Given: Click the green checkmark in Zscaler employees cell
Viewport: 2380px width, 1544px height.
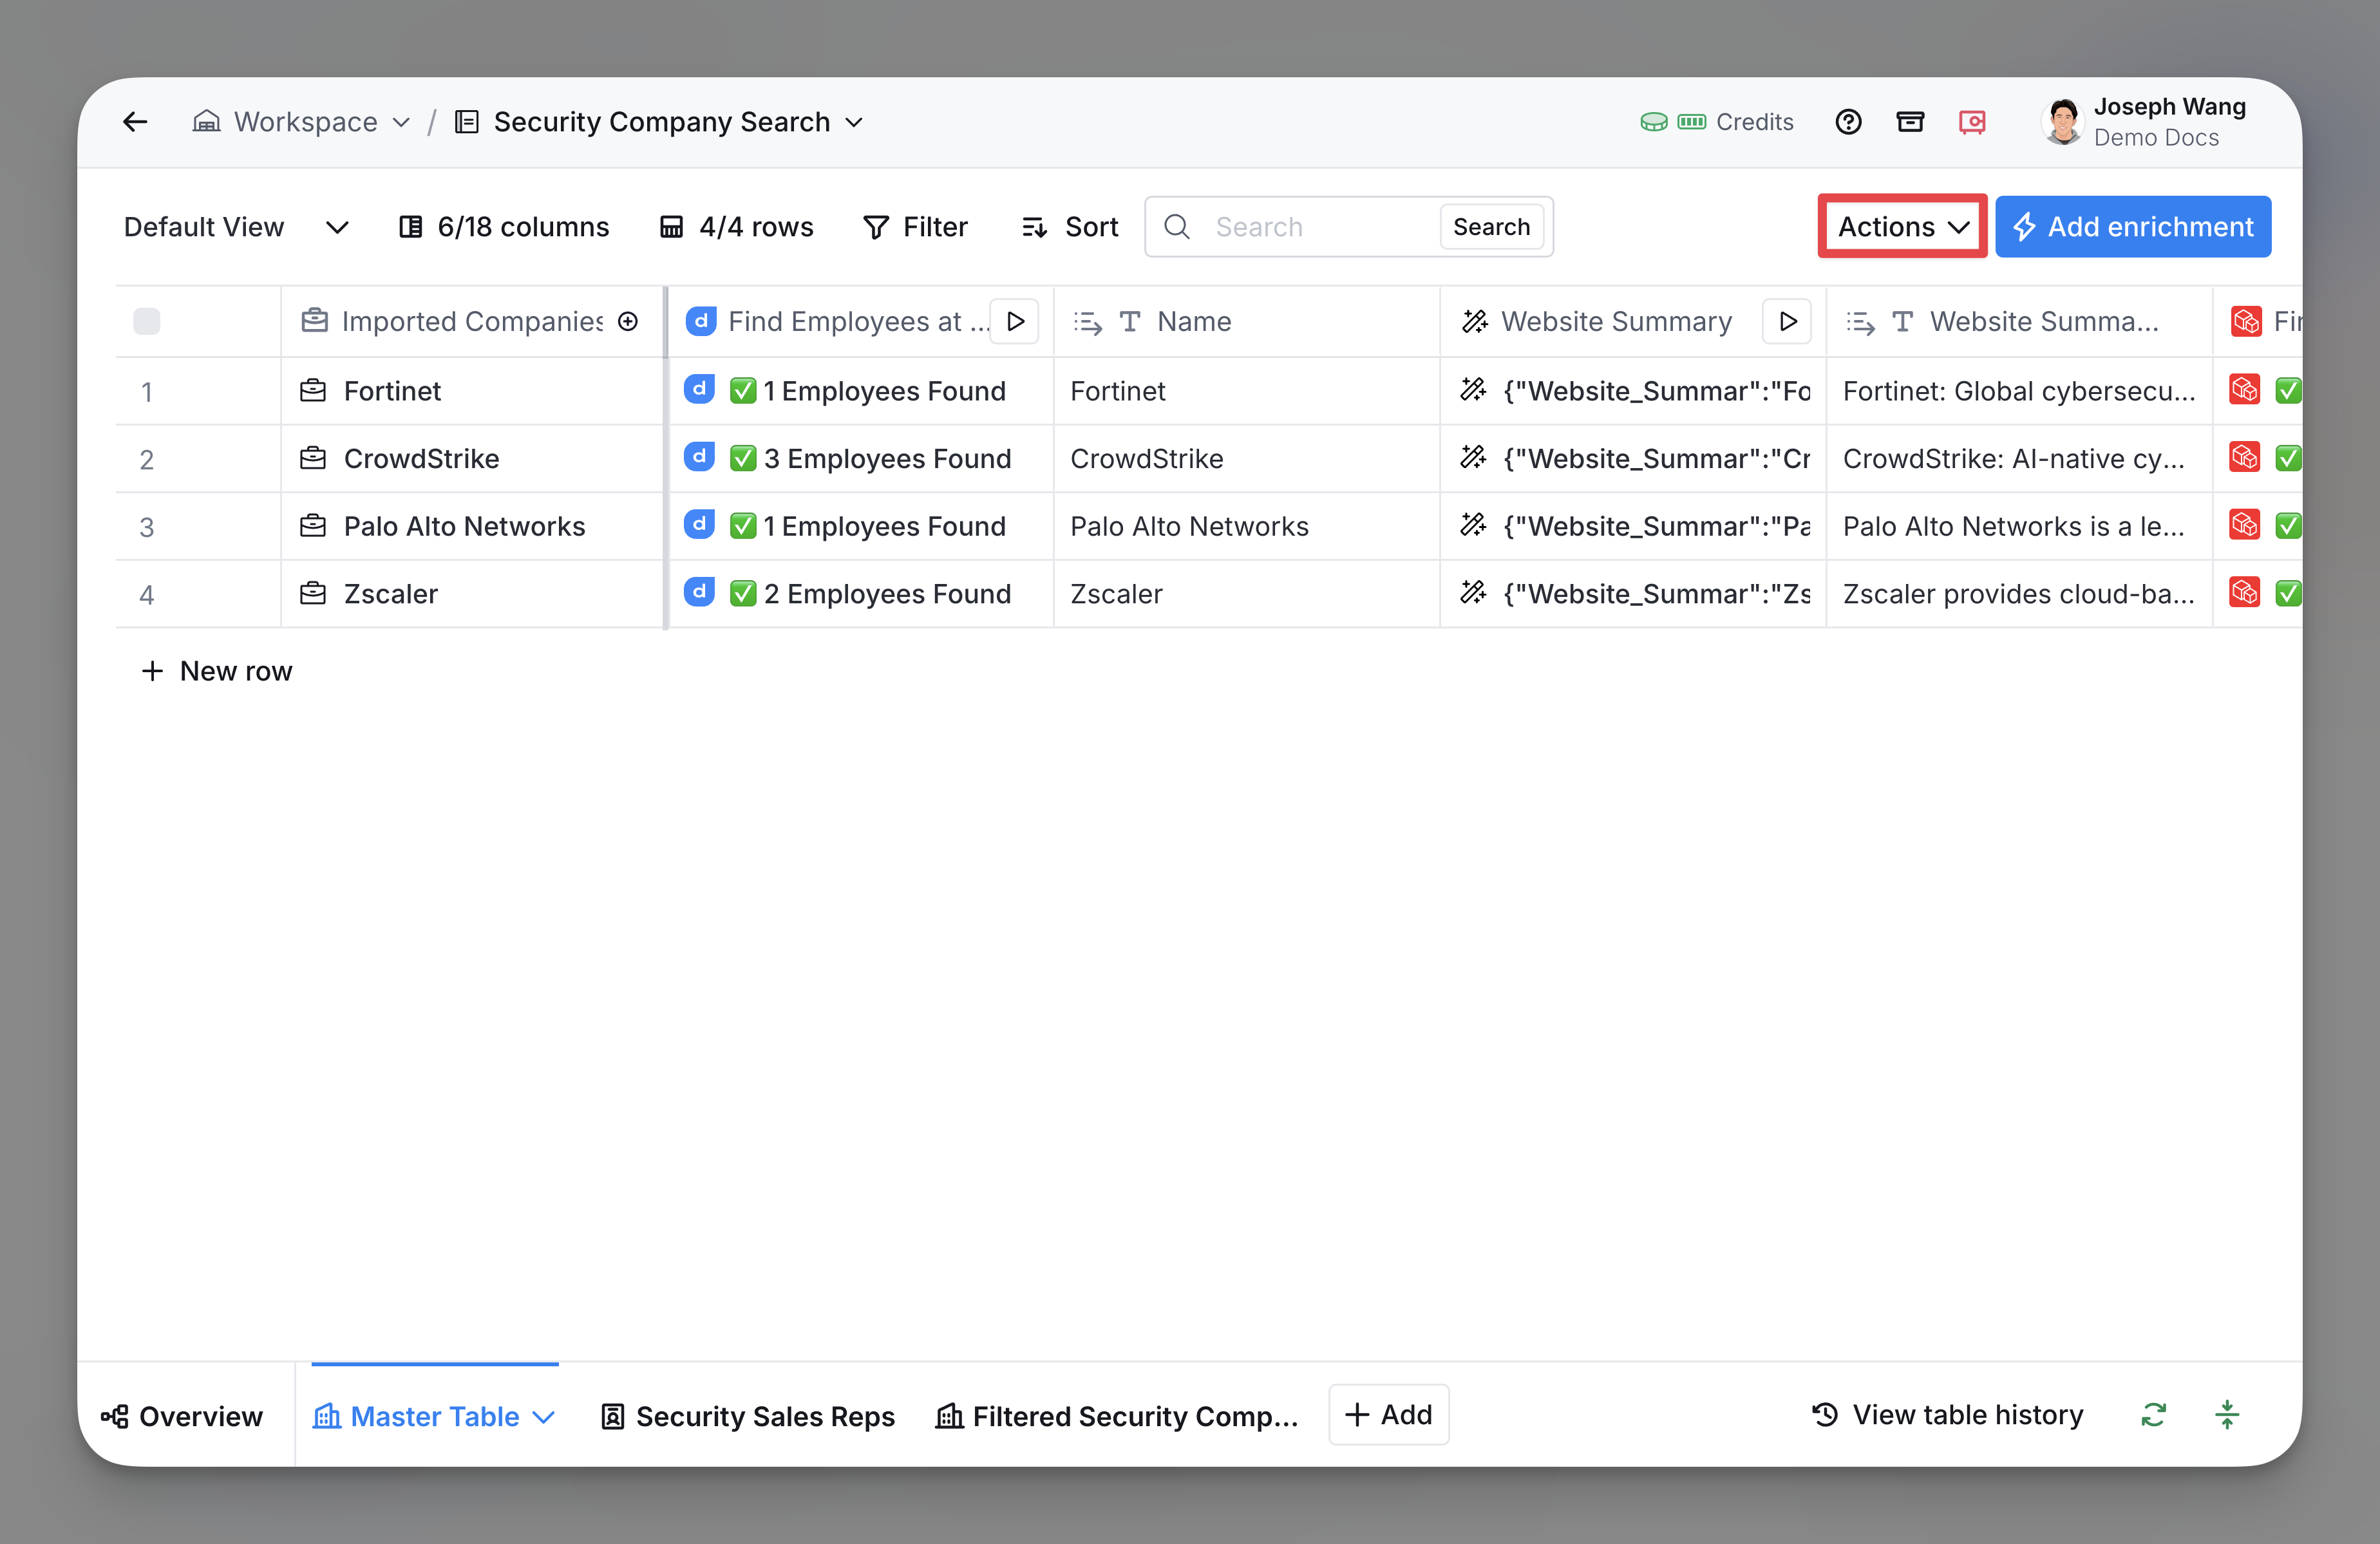Looking at the screenshot, I should click(x=743, y=593).
